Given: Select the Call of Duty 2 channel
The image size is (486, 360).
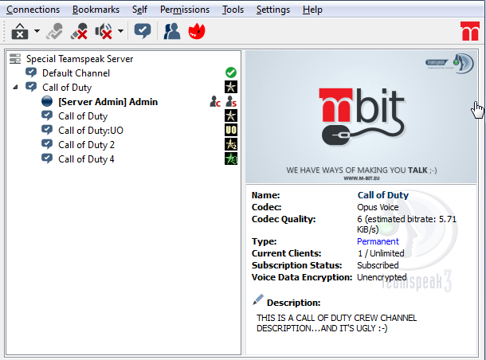Looking at the screenshot, I should tap(86, 145).
